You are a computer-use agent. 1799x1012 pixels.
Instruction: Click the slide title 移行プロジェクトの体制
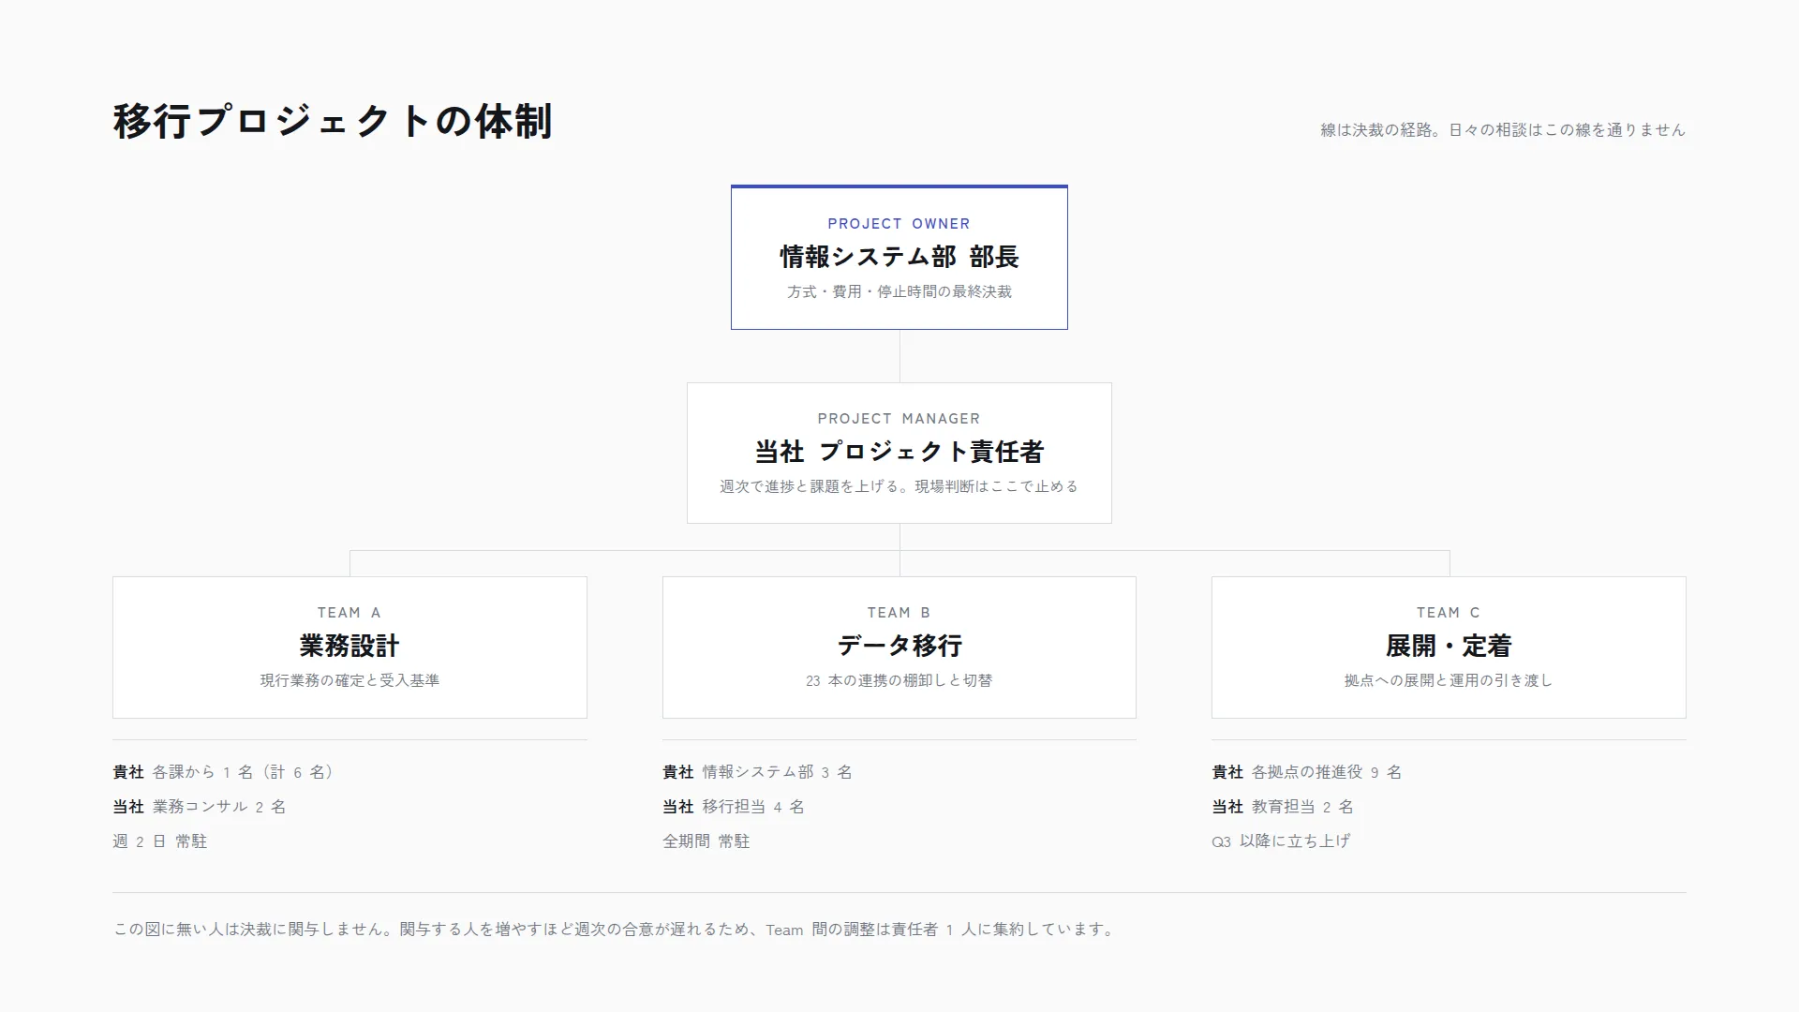tap(333, 122)
